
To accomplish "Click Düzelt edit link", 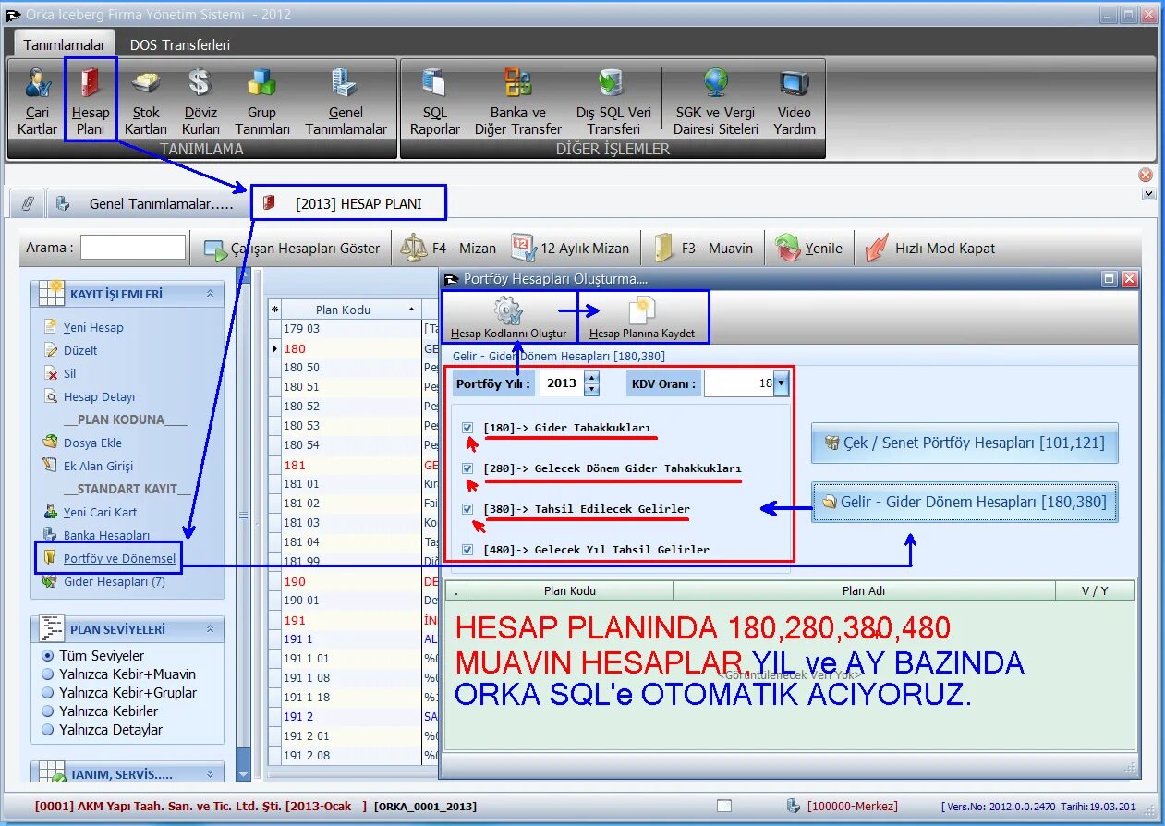I will coord(80,350).
